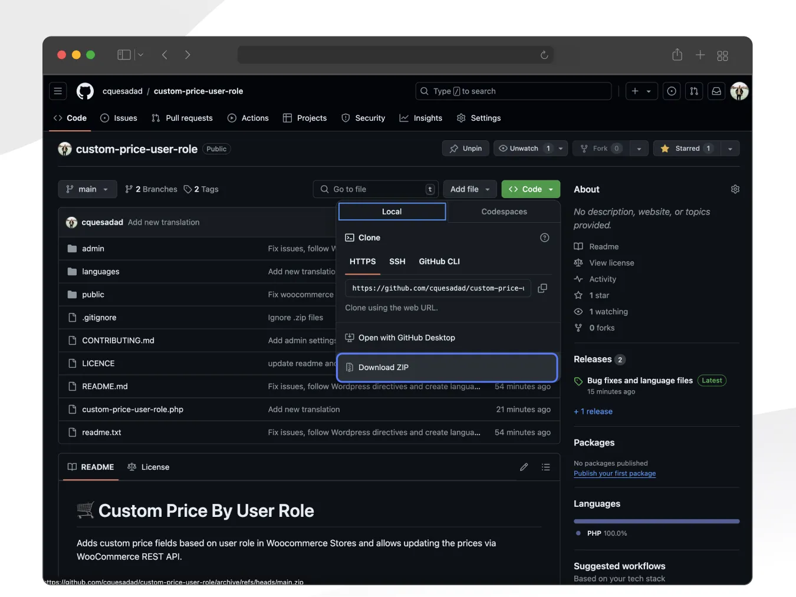This screenshot has height=597, width=796.
Task: Unpin the repository
Action: tap(466, 149)
